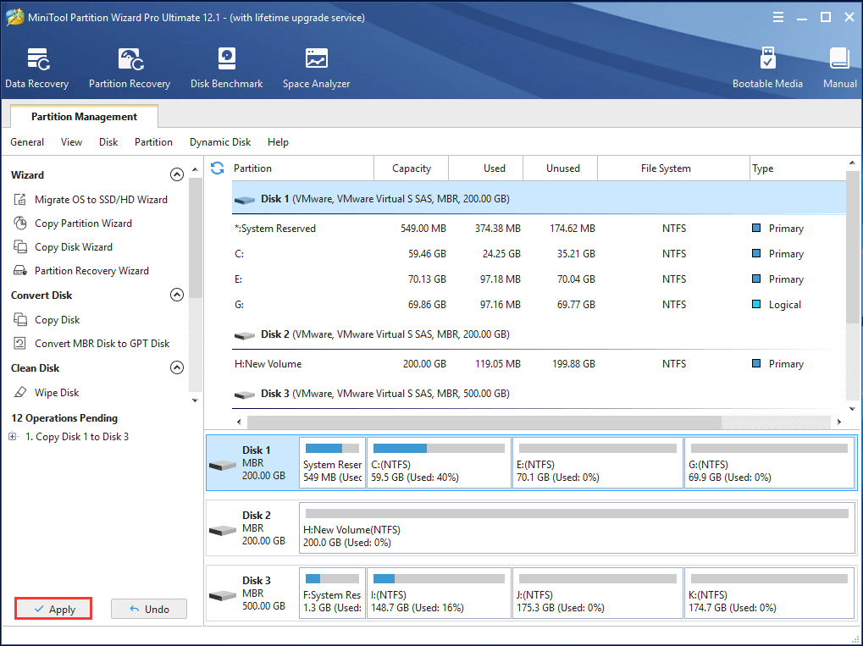Select Disk 2 drive icon in disk map
This screenshot has height=646, width=863.
point(223,531)
